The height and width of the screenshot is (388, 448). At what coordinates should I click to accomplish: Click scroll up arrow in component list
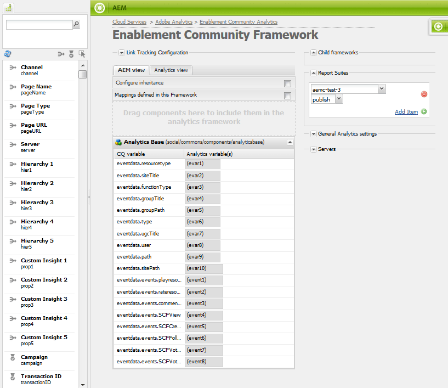coord(83,65)
